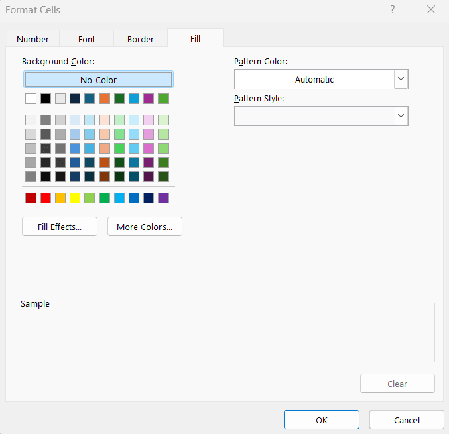Viewport: 449px width, 434px height.
Task: Select the teal blue theme row swatch
Action: pos(90,99)
